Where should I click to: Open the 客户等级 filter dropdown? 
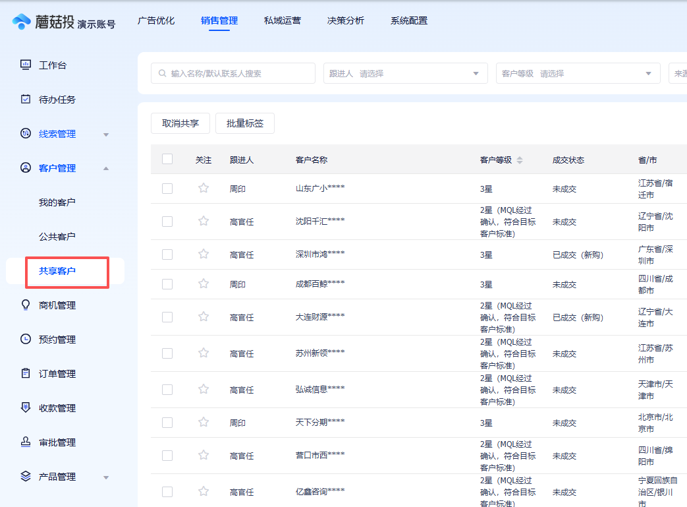coord(578,73)
